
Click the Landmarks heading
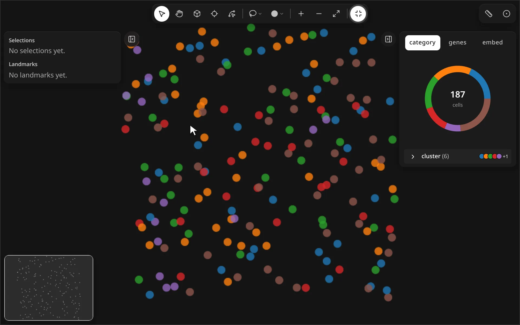click(23, 64)
